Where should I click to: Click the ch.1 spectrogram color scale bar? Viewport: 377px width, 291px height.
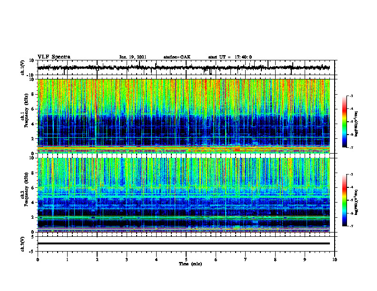click(x=345, y=122)
